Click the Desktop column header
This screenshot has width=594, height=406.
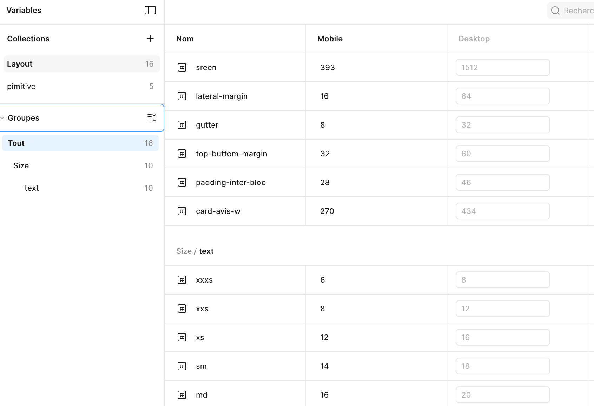pos(474,39)
